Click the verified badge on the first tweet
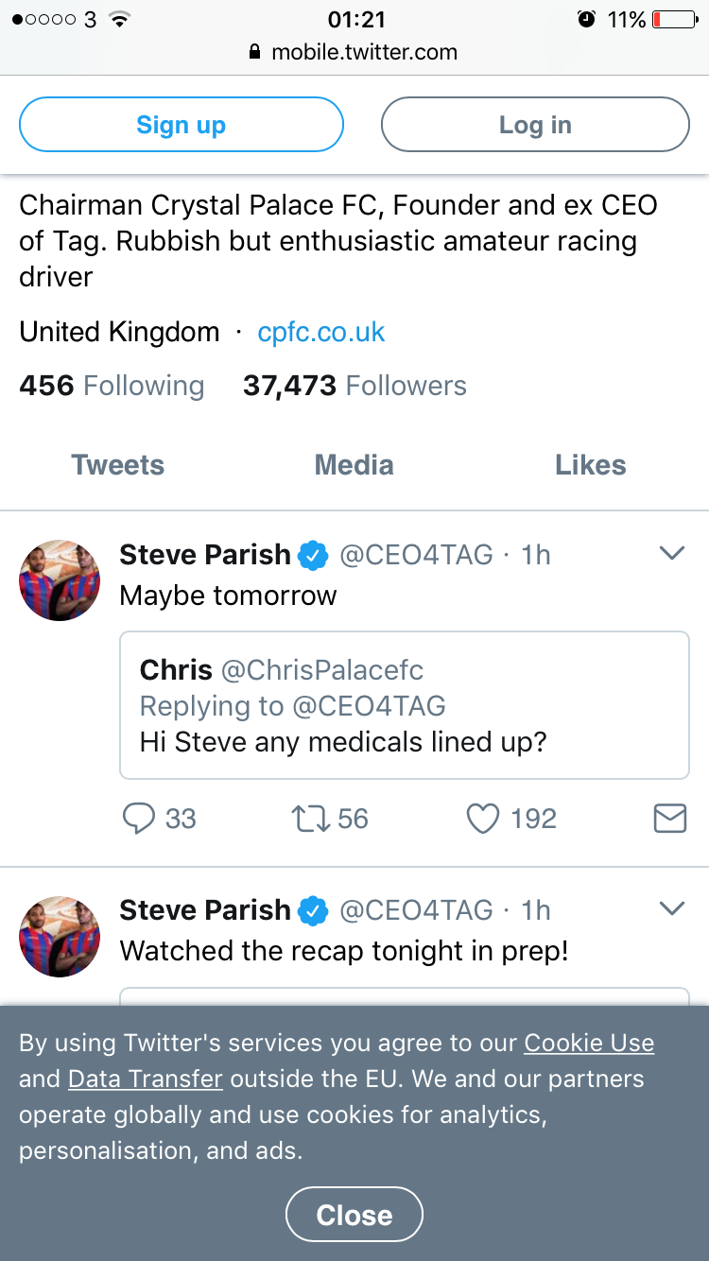Screen dimensions: 709x1261 point(314,556)
